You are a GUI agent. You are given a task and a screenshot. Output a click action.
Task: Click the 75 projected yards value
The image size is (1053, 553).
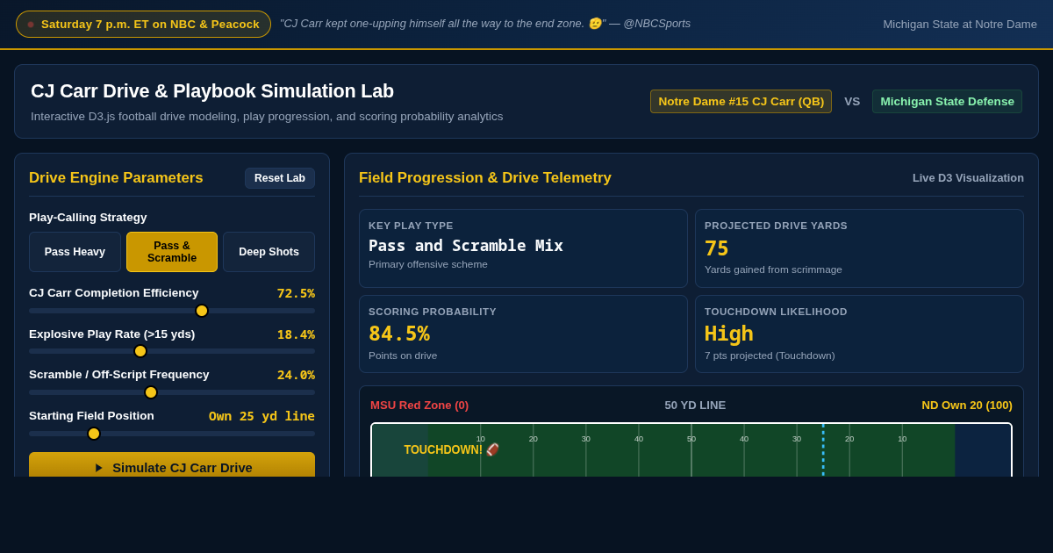(x=717, y=248)
